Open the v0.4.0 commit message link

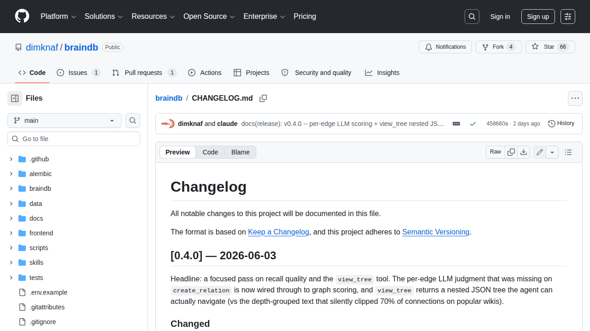click(342, 124)
